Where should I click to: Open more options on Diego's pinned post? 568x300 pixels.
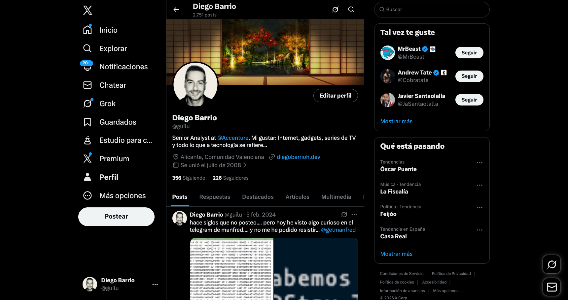[x=354, y=214]
